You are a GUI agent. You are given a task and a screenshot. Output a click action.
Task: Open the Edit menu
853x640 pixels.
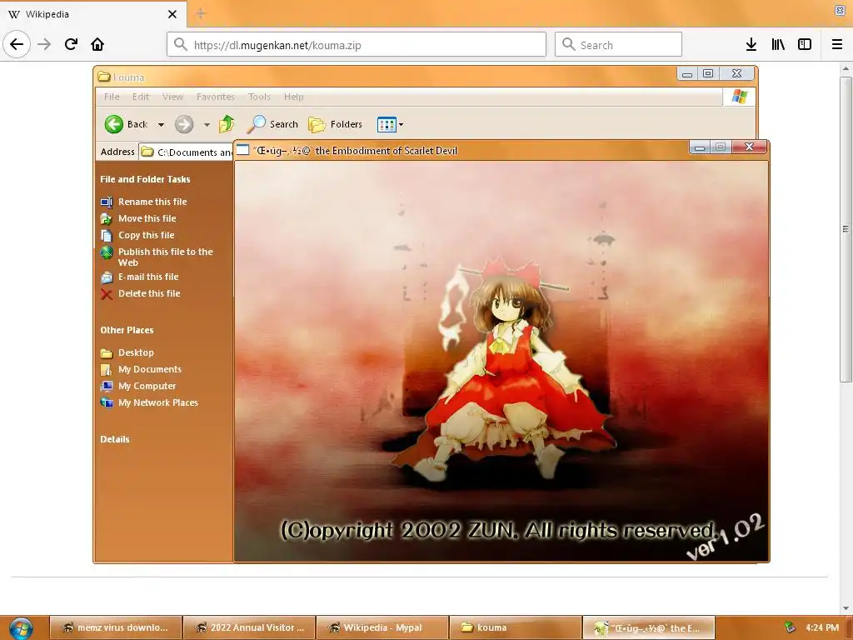[140, 97]
